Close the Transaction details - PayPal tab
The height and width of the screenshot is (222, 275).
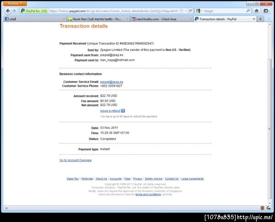254,19
